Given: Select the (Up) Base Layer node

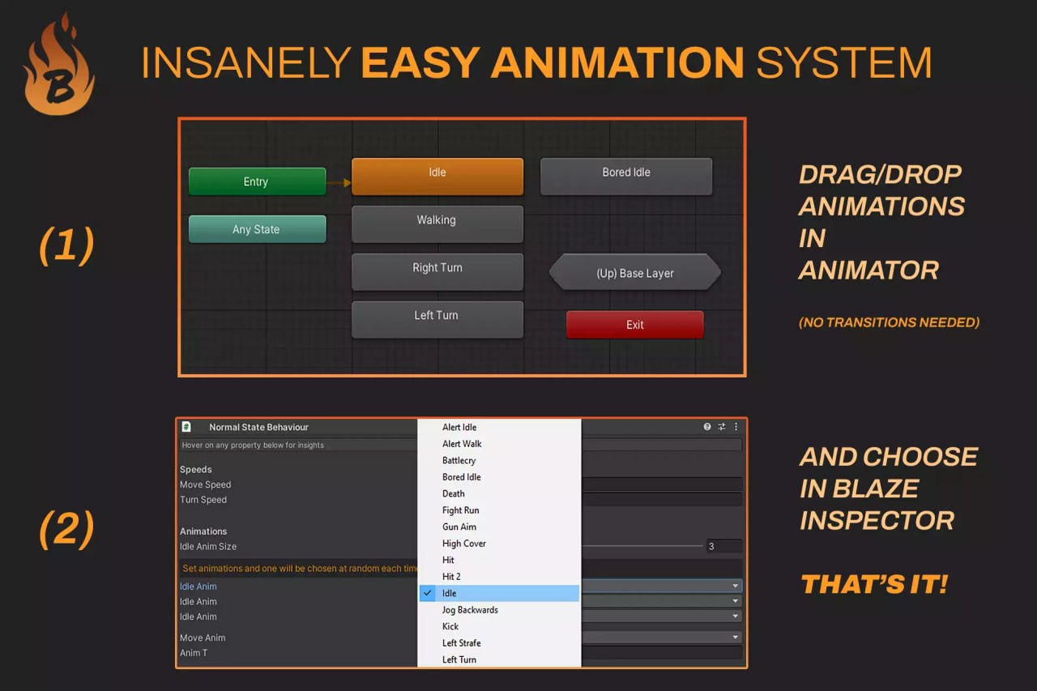Looking at the screenshot, I should [634, 273].
